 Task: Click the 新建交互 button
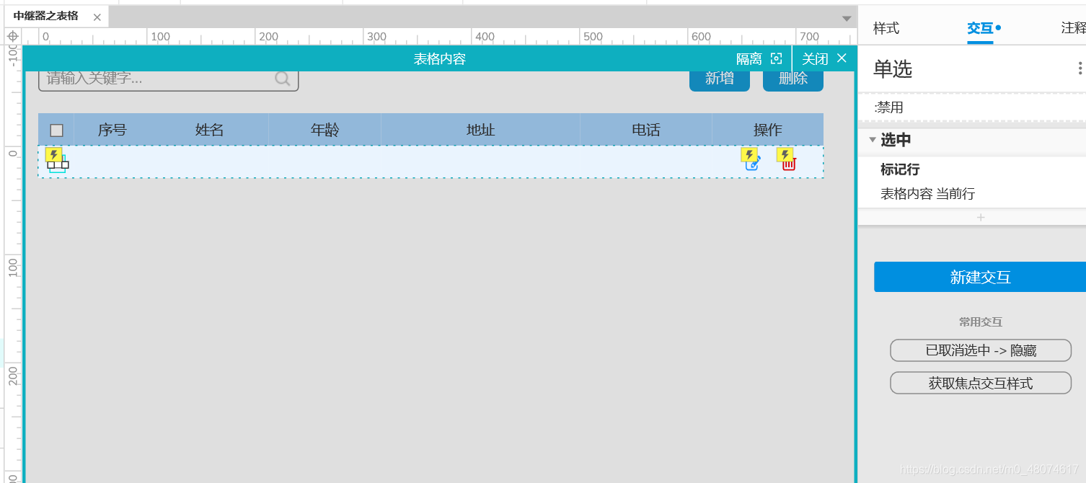(x=980, y=277)
